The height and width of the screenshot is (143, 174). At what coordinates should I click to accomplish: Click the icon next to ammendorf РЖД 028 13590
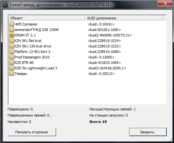pos(12,30)
